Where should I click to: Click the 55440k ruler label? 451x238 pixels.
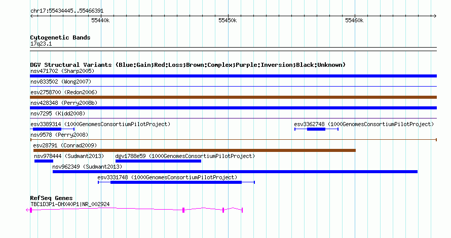click(100, 20)
